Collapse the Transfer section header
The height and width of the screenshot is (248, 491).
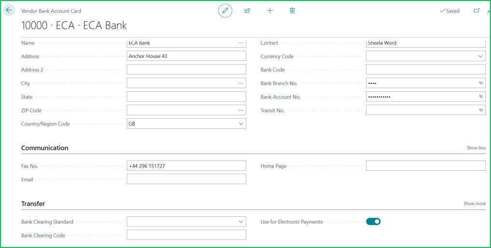(x=33, y=204)
